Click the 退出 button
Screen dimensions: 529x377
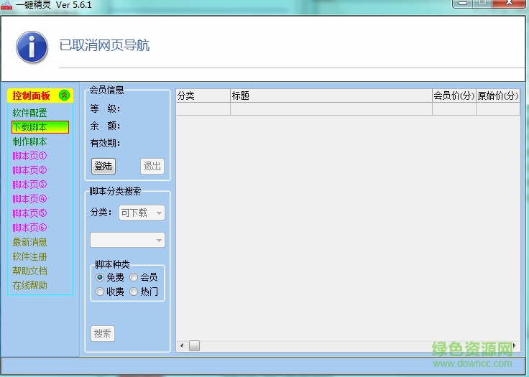pos(152,166)
